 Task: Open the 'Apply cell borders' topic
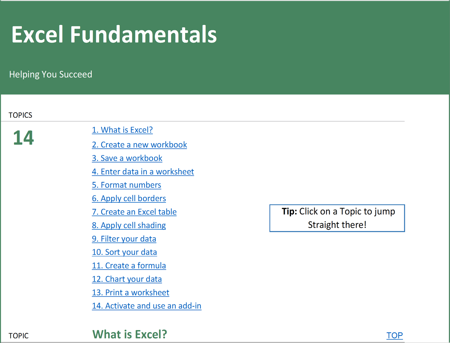coord(129,198)
